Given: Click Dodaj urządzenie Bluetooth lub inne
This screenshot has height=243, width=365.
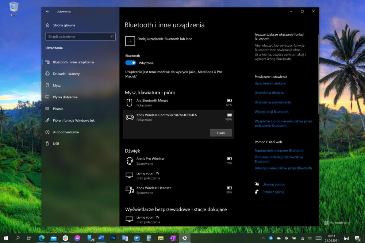Looking at the screenshot, I should click(x=165, y=39).
